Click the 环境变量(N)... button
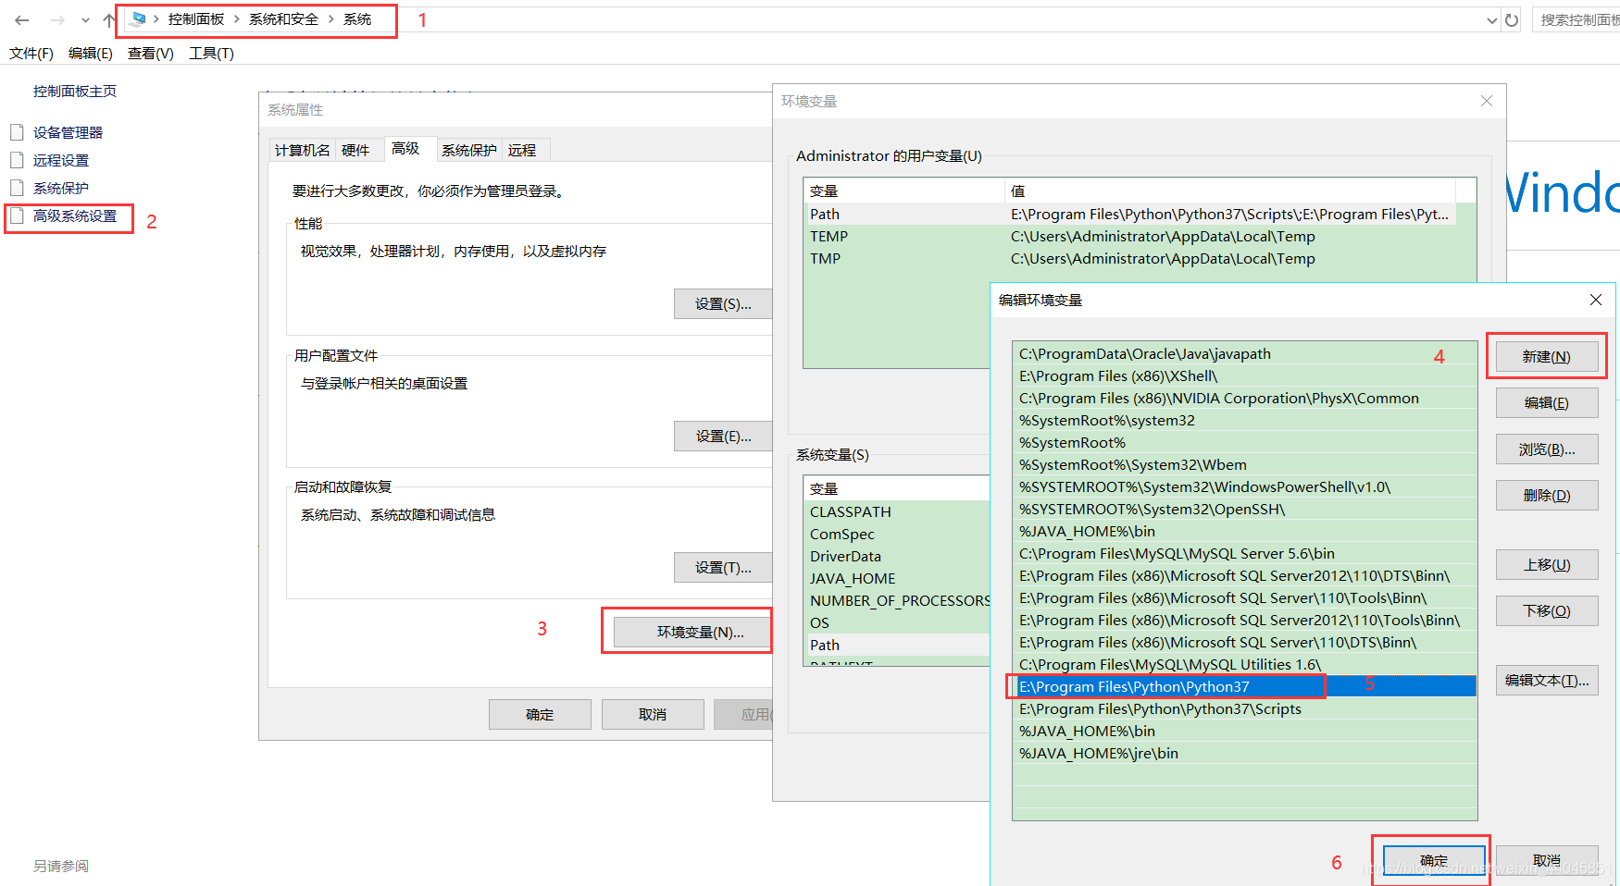This screenshot has height=886, width=1620. (x=700, y=632)
